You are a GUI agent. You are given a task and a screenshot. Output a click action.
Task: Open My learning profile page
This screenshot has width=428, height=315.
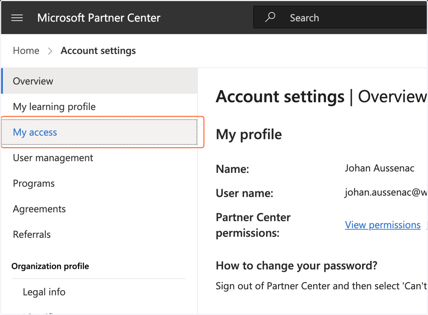(x=100, y=107)
